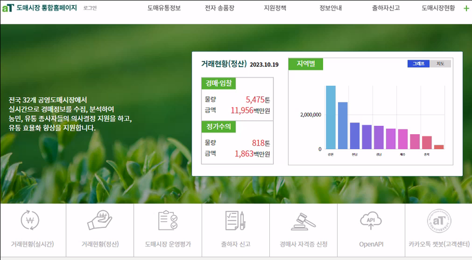The height and width of the screenshot is (260, 472).
Task: Open the 도매시장현황 menu
Action: 438,8
